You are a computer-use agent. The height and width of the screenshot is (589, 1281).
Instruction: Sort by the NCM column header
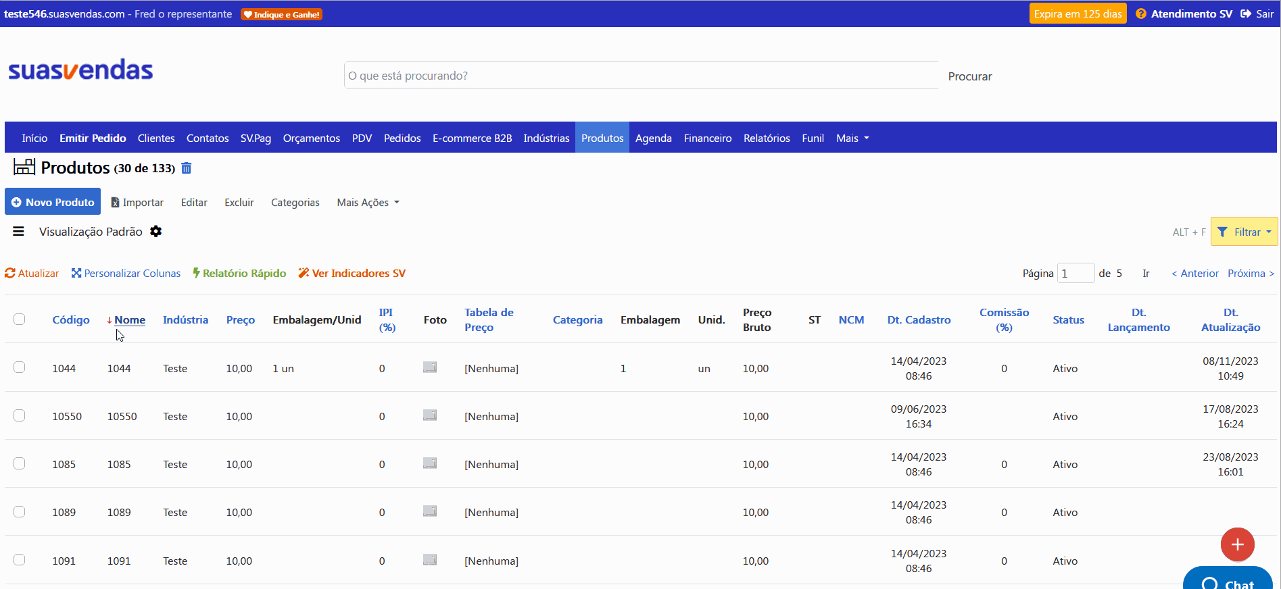[851, 320]
